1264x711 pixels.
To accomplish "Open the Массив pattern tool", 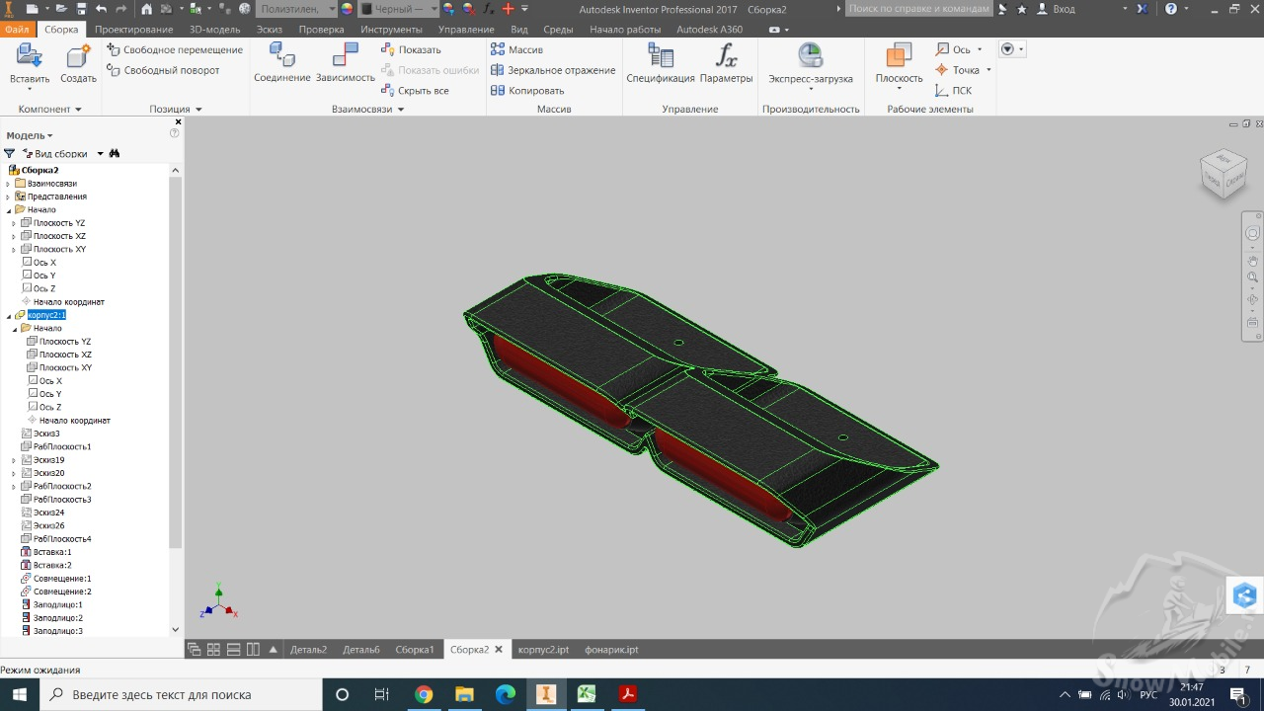I will click(516, 49).
